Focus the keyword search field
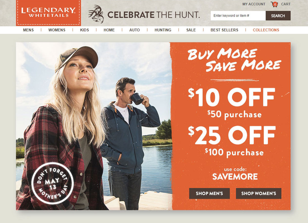The width and height of the screenshot is (308, 223). (238, 16)
